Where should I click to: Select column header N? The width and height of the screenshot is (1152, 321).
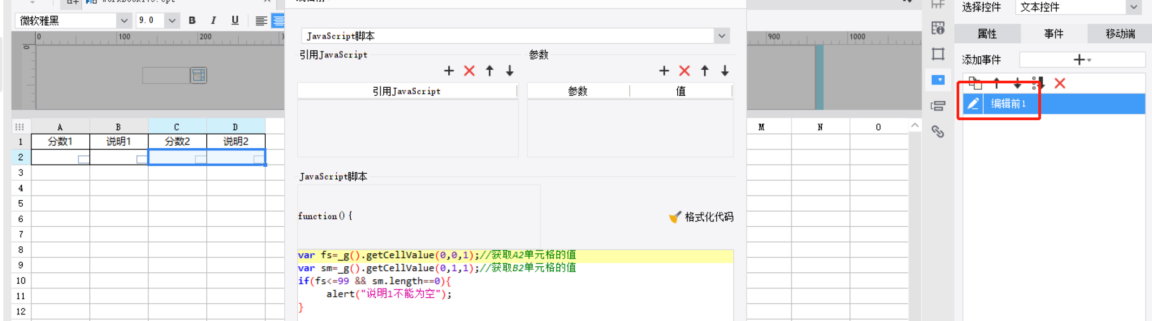tap(820, 127)
